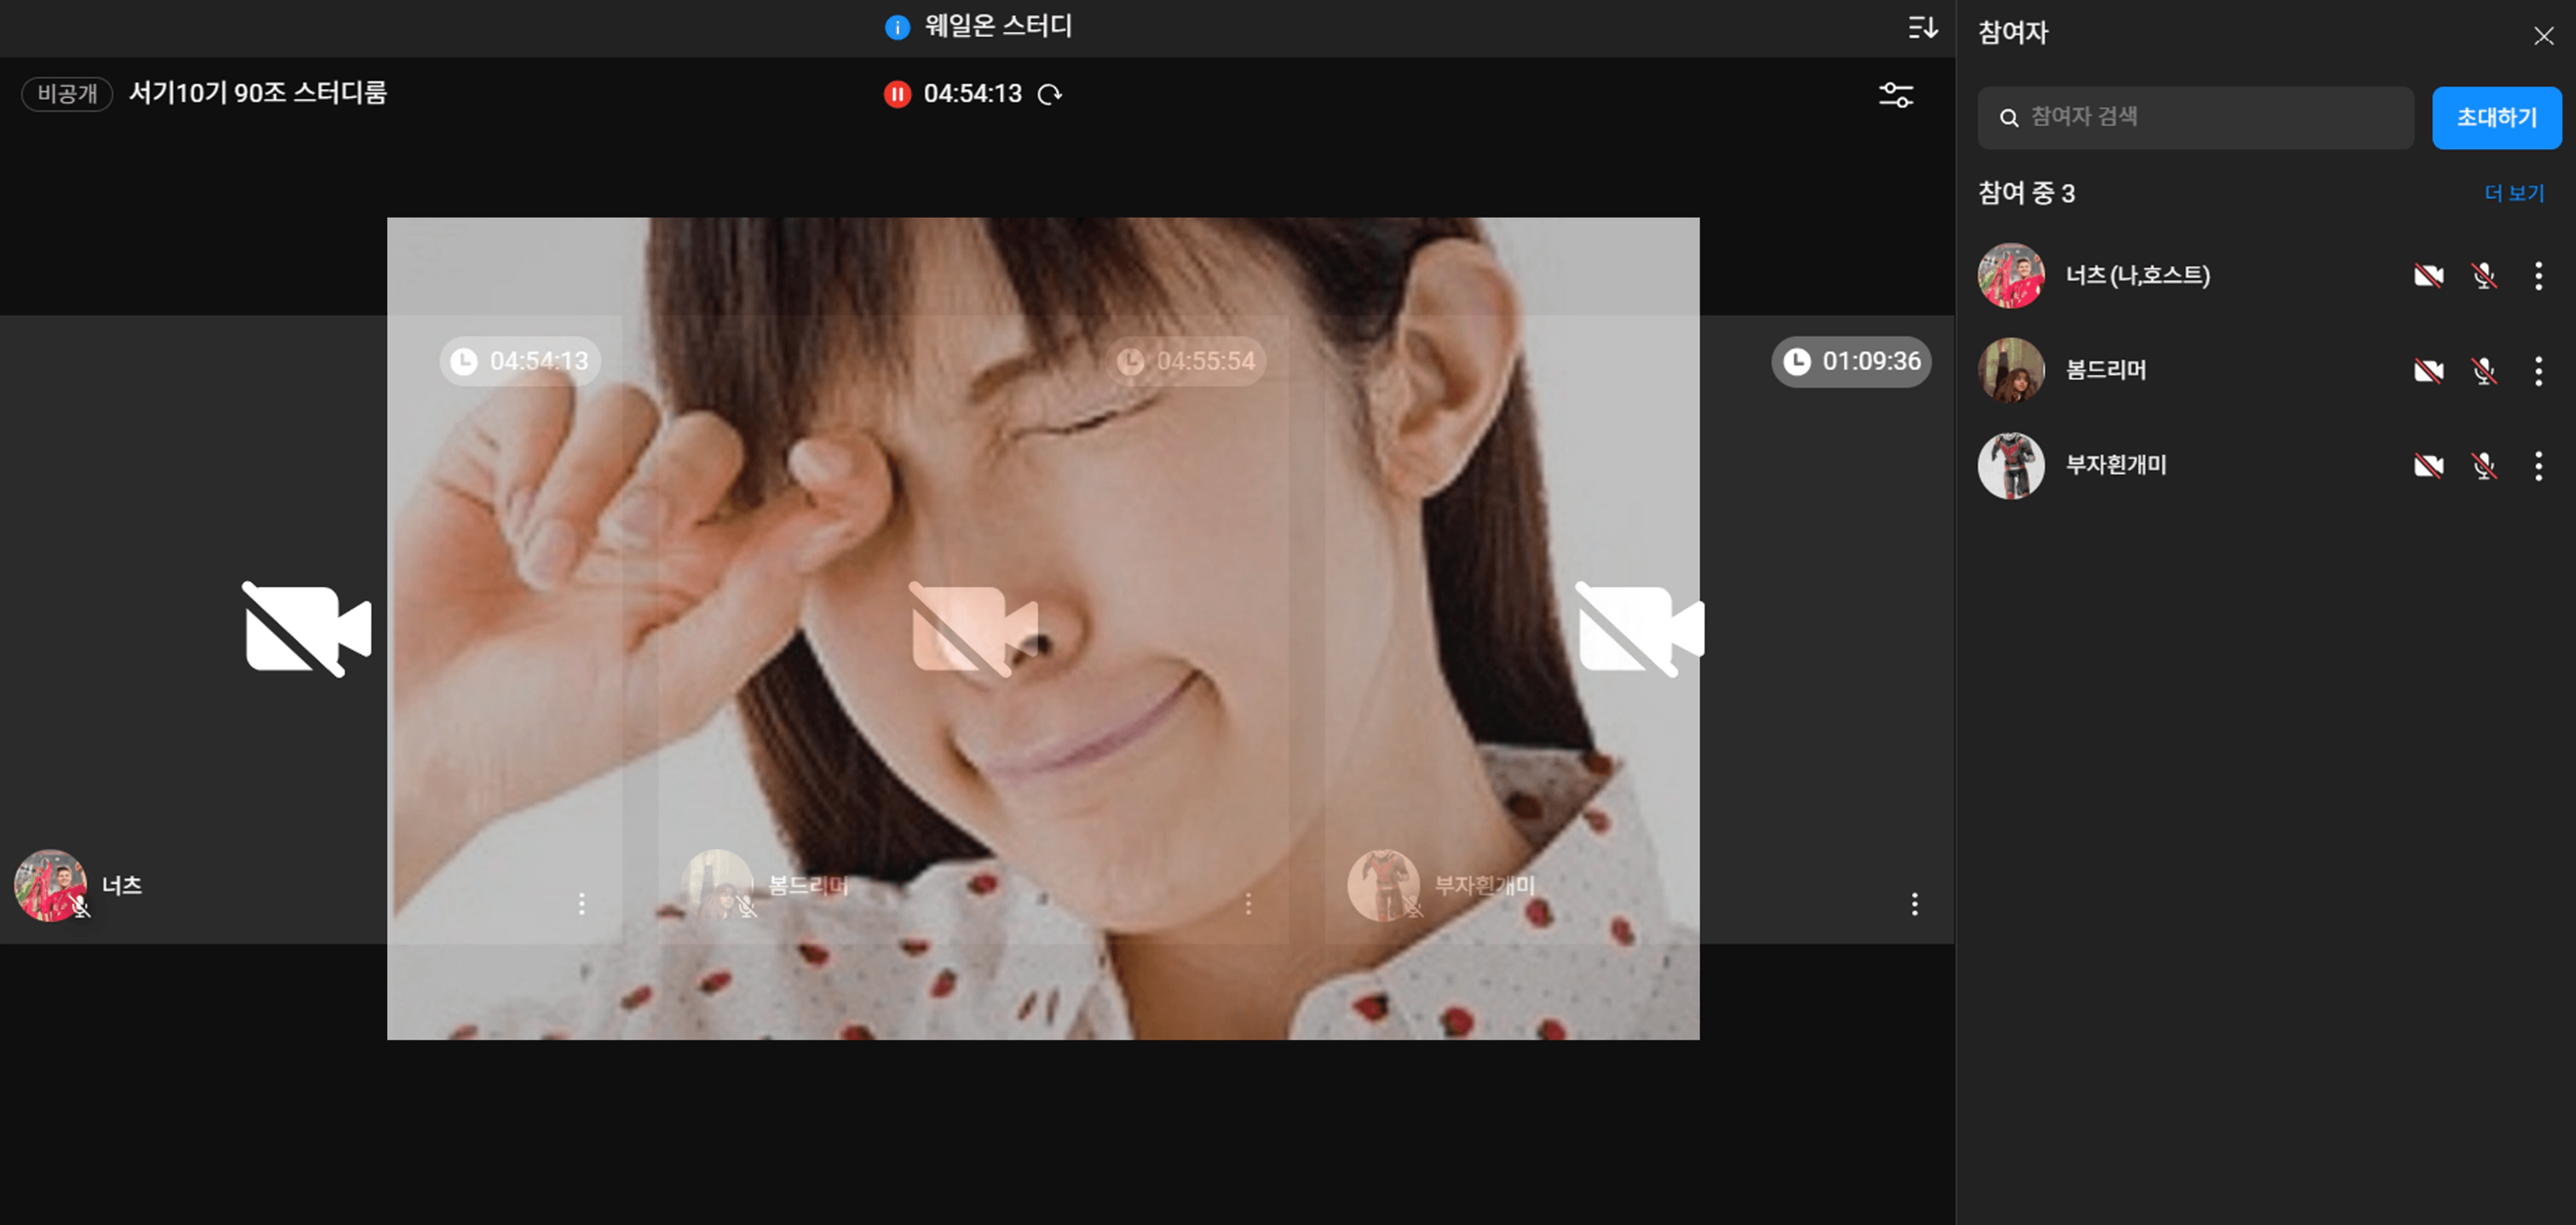This screenshot has height=1225, width=2576.
Task: Toggle camera for 부자흰개미 in participants
Action: pyautogui.click(x=2428, y=466)
